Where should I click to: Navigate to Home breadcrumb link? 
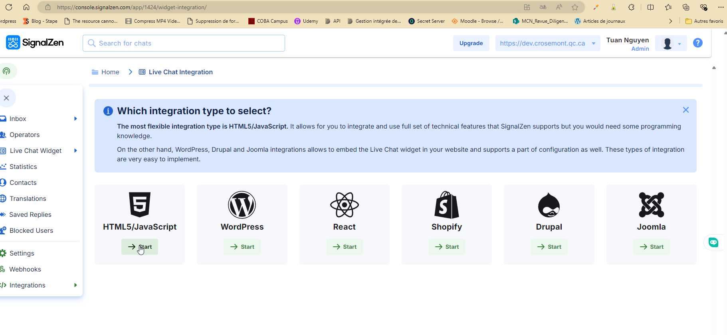click(110, 72)
